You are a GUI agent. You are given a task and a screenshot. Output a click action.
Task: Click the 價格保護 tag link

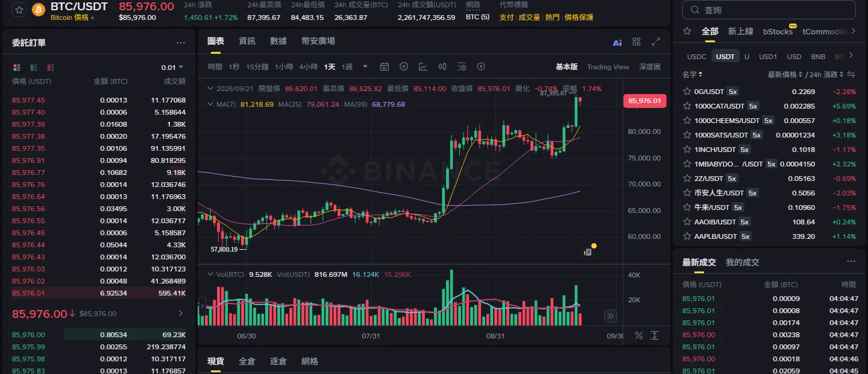[x=579, y=17]
